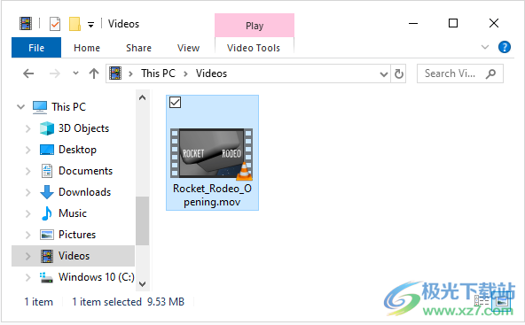Viewport: 525px width, 325px height.
Task: Click the Videos window icon in title bar
Action: [x=26, y=24]
